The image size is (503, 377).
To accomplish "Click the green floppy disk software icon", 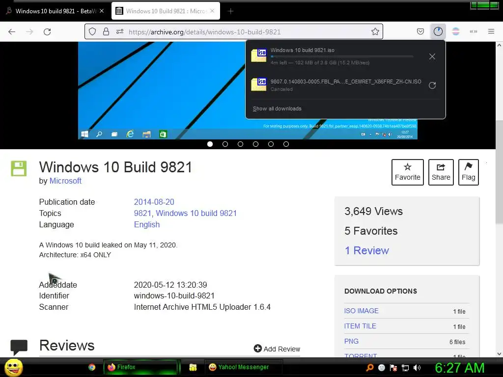I will point(19,169).
